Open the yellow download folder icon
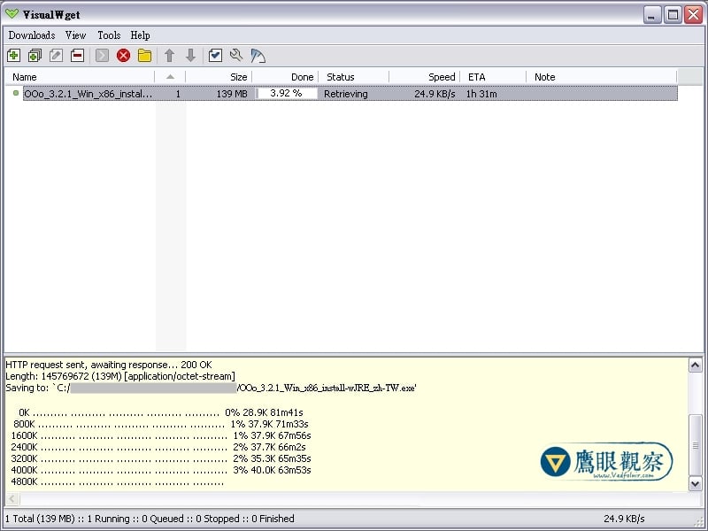 pyautogui.click(x=144, y=56)
